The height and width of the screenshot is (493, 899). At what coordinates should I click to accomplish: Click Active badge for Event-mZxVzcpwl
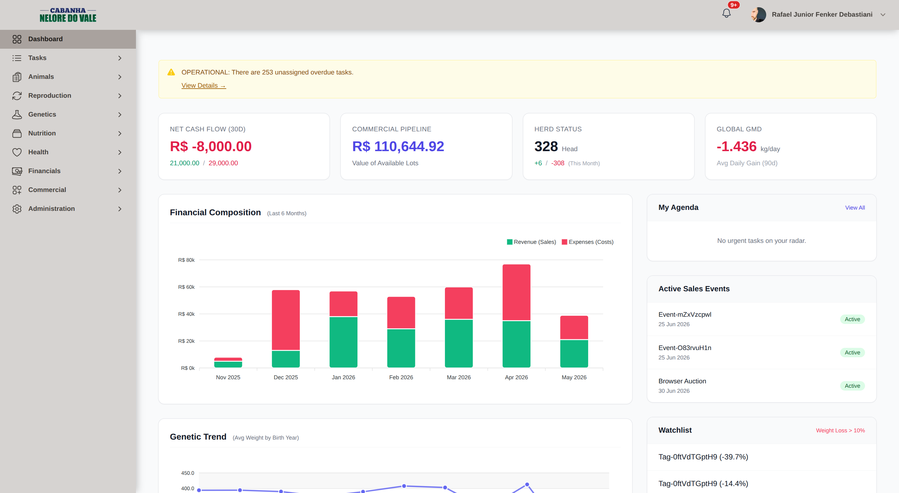852,319
